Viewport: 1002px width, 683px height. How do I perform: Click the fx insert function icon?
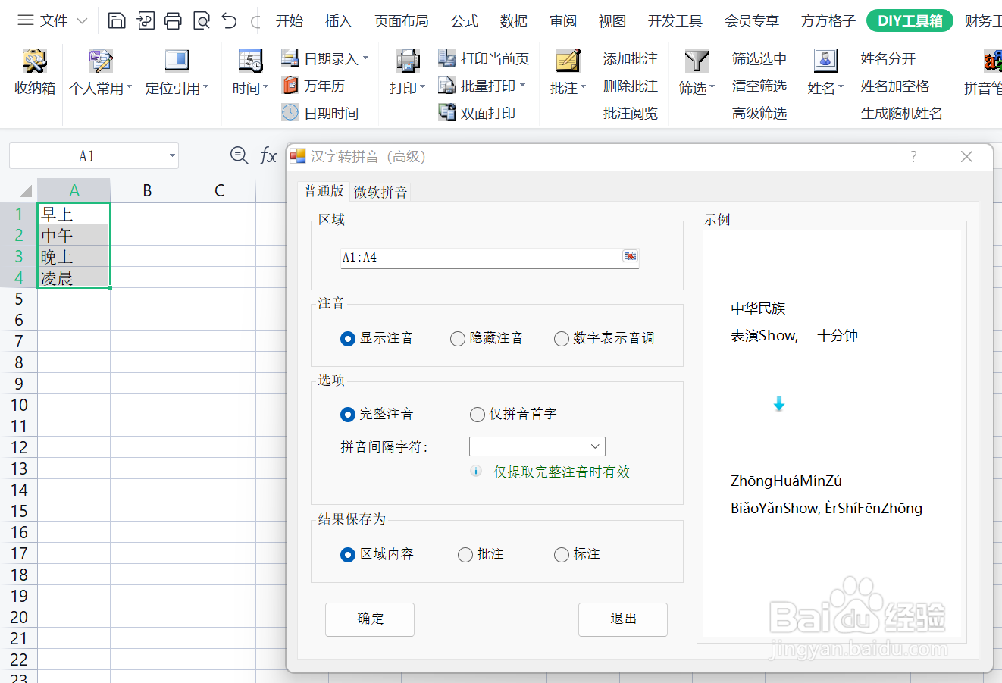click(x=268, y=155)
